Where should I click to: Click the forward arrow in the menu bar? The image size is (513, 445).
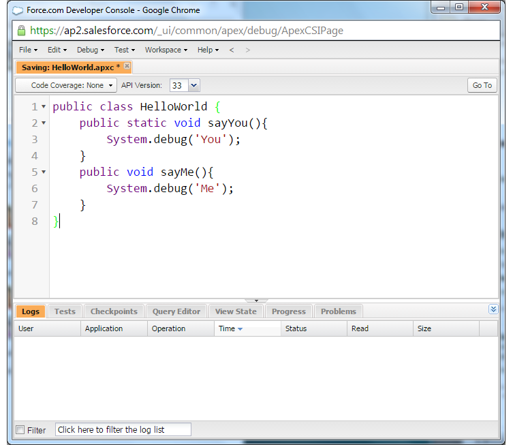(248, 50)
